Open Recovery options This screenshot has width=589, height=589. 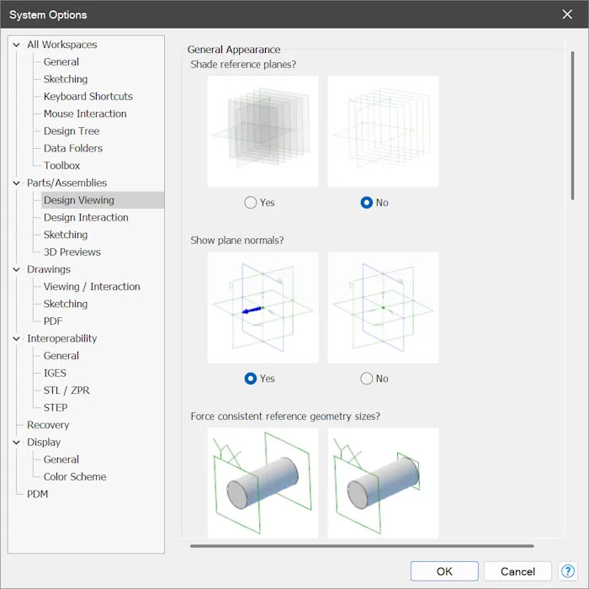click(48, 424)
